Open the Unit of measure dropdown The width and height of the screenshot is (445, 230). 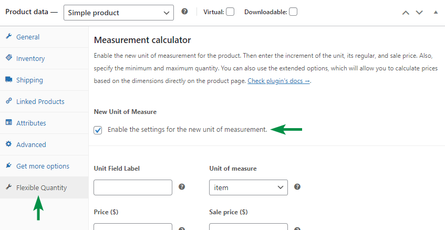[x=248, y=187]
